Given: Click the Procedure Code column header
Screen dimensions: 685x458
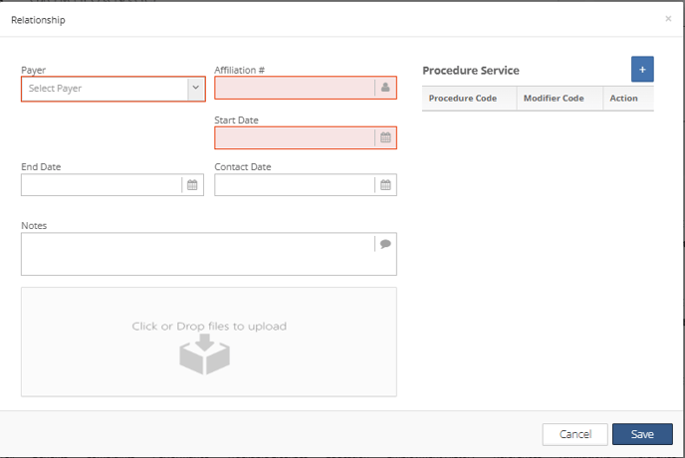Looking at the screenshot, I should click(x=463, y=99).
